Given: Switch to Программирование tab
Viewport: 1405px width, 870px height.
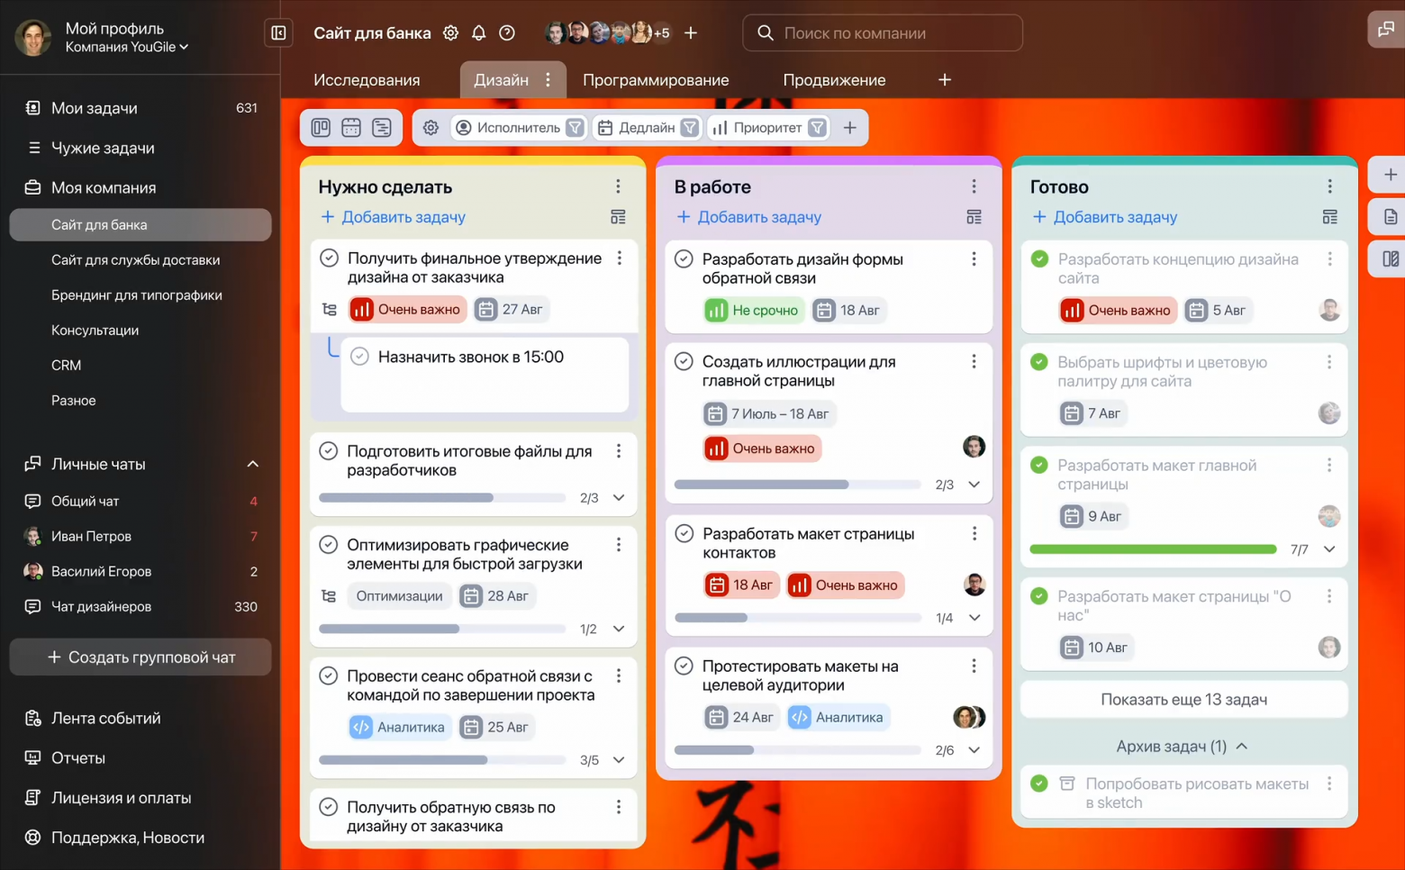Looking at the screenshot, I should (x=655, y=80).
